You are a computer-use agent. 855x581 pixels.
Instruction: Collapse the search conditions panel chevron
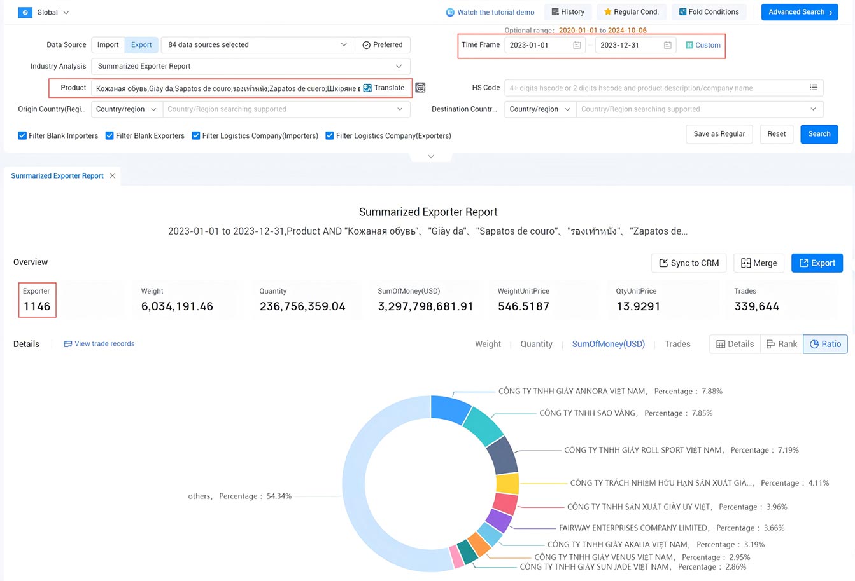[x=431, y=156]
